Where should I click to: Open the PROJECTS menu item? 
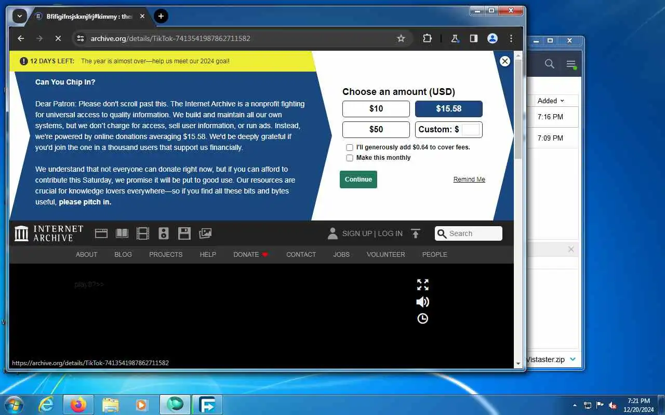[166, 255]
